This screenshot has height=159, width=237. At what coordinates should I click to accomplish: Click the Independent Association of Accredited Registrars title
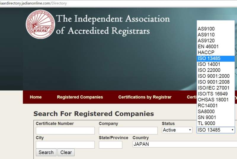[x=113, y=25]
